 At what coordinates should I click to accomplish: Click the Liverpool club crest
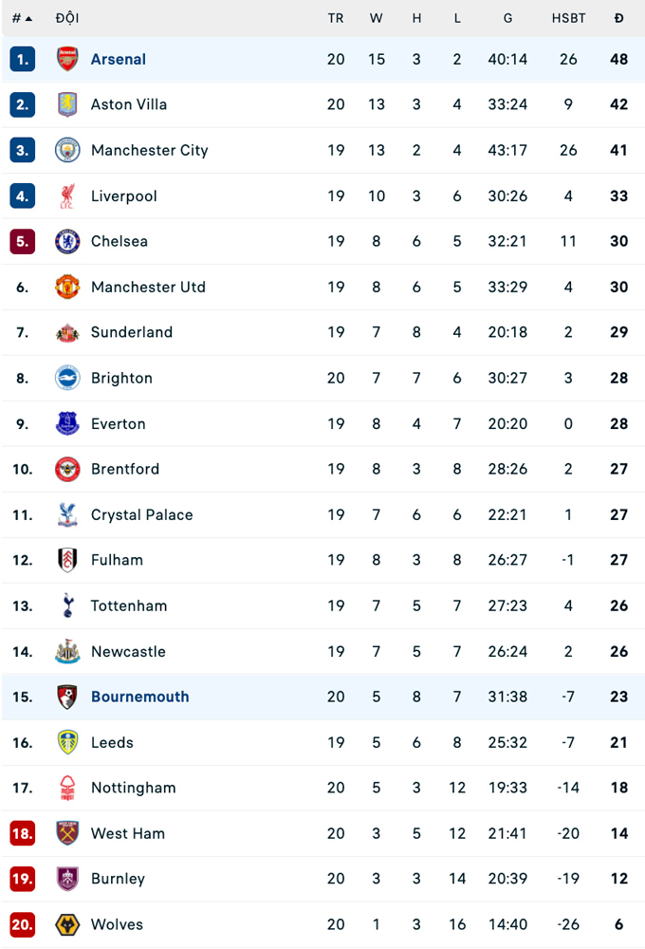click(67, 195)
